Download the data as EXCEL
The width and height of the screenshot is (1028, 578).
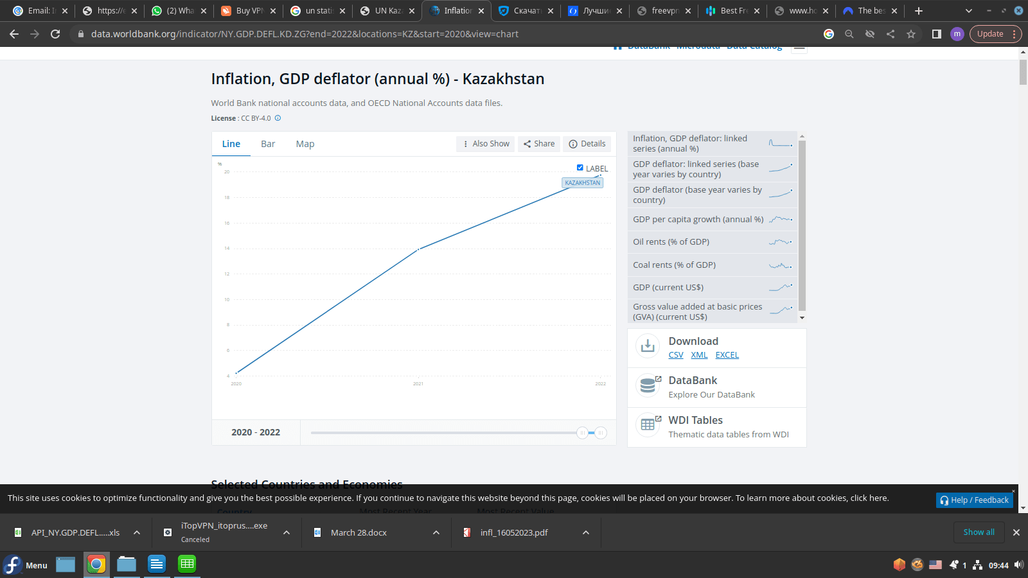(727, 355)
